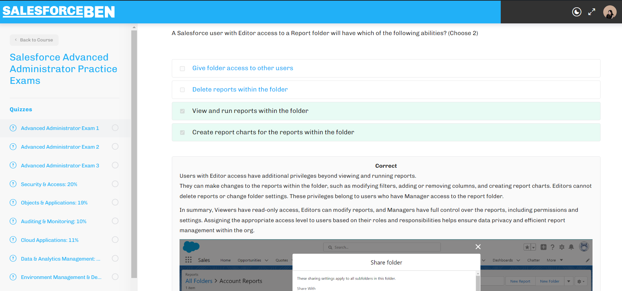Toggle 'Create report charts' checkbox
The image size is (622, 291).
182,133
